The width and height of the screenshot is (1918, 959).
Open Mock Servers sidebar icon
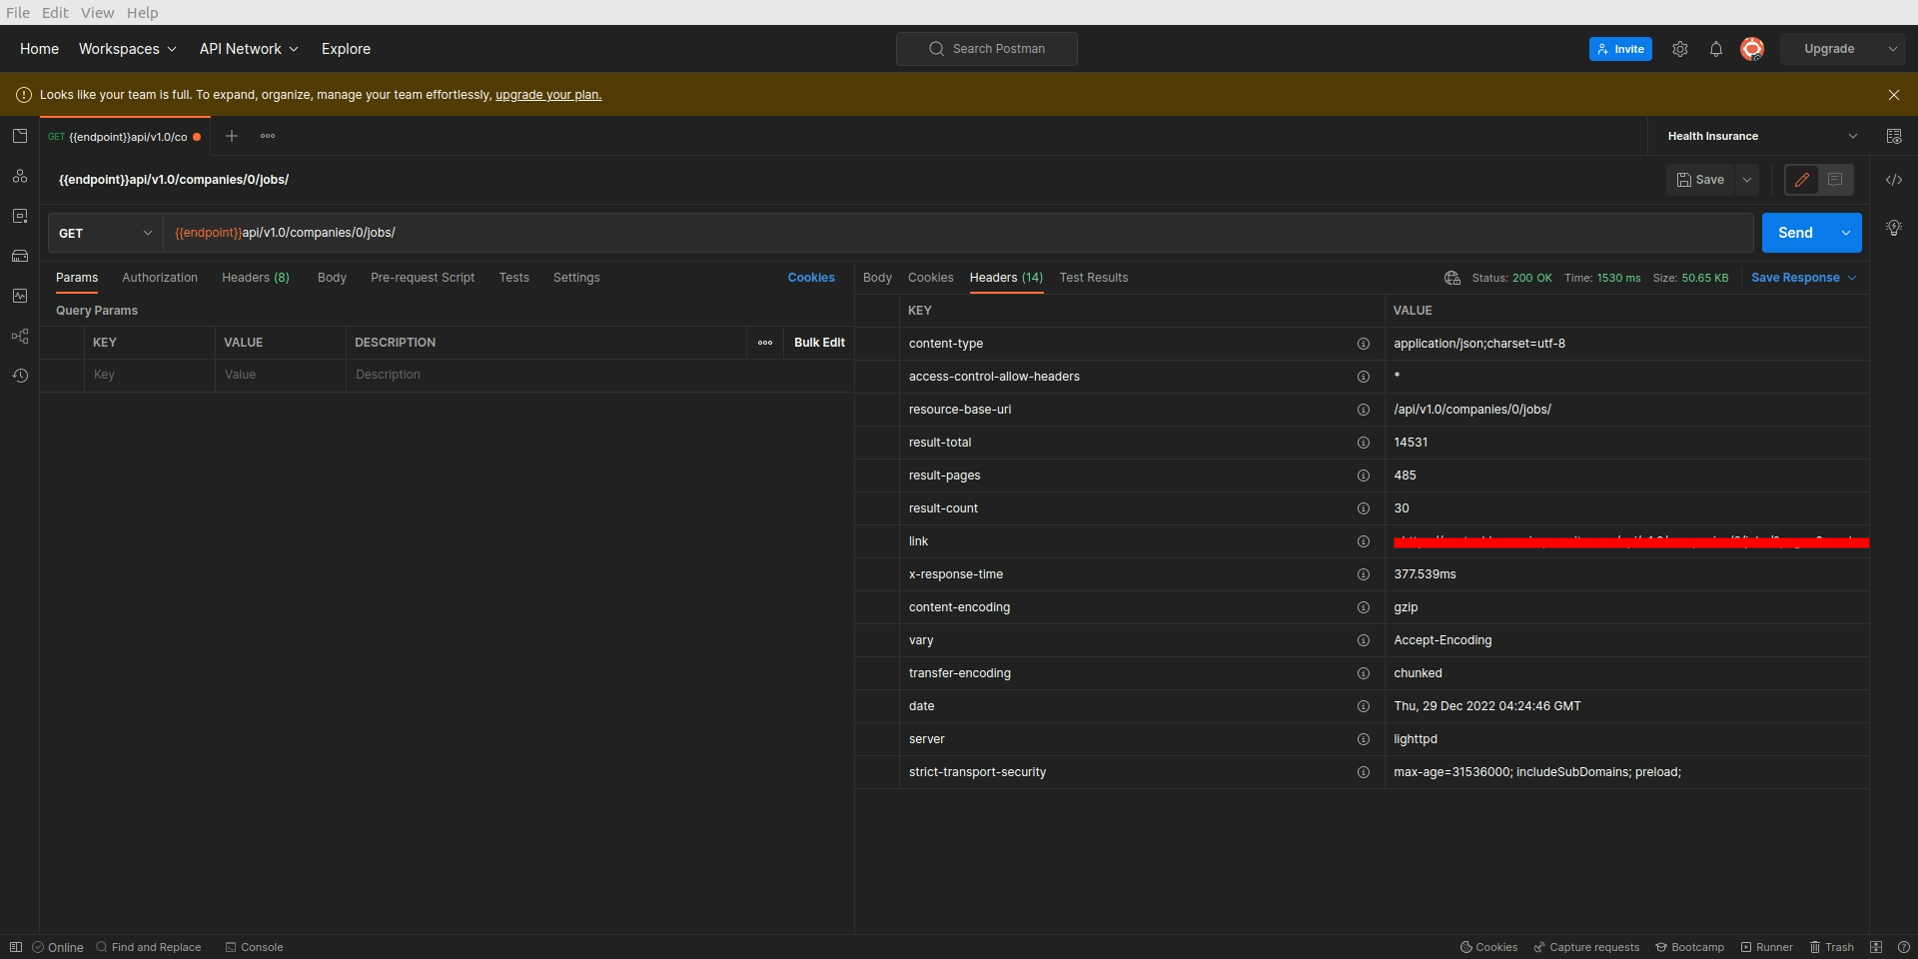20,256
